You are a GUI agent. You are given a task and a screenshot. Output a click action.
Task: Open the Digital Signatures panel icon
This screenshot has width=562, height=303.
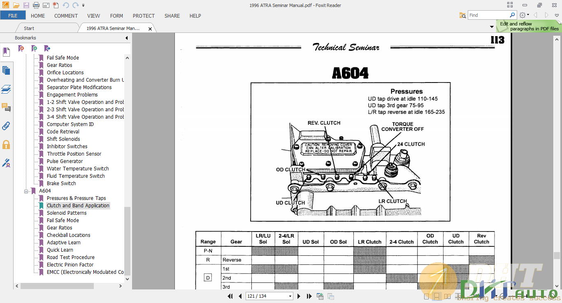coord(6,163)
